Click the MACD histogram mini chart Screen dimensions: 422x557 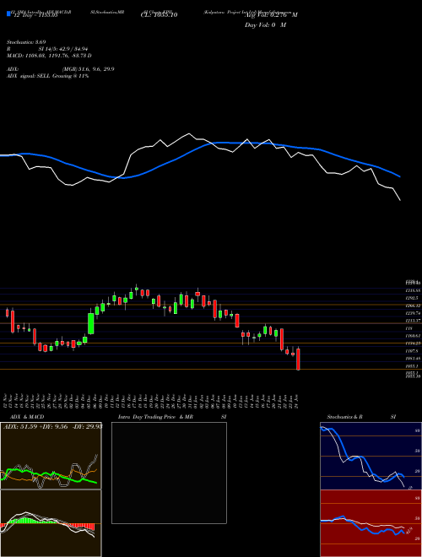tap(51, 523)
